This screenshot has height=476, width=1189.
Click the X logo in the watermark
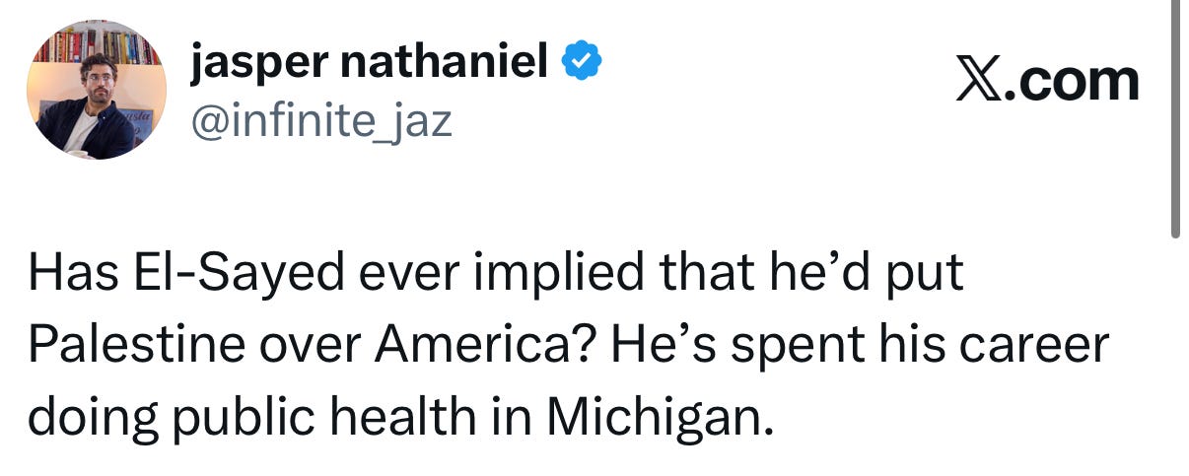point(978,82)
